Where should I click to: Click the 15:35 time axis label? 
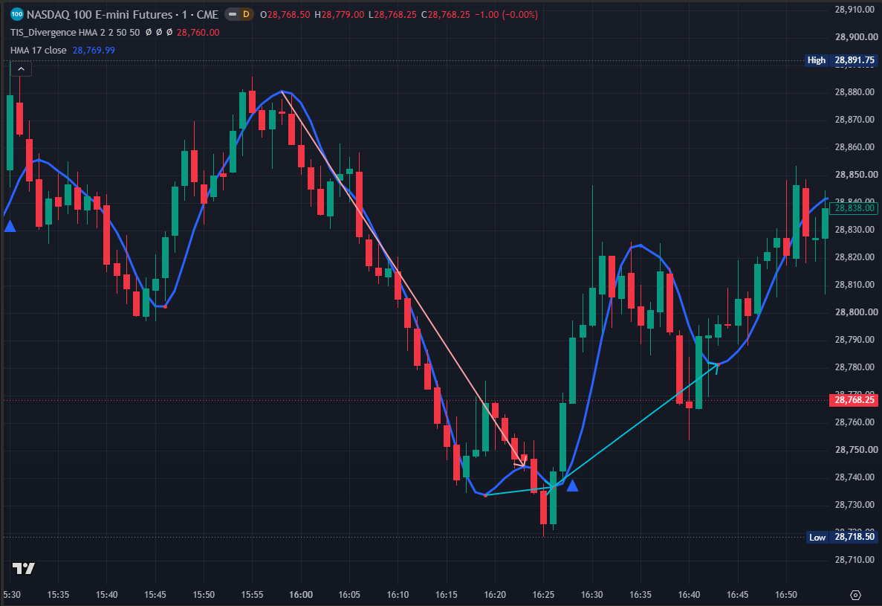pos(58,595)
